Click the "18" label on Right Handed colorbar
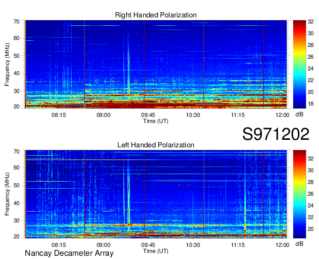This screenshot has width=319, height=259. pyautogui.click(x=311, y=104)
